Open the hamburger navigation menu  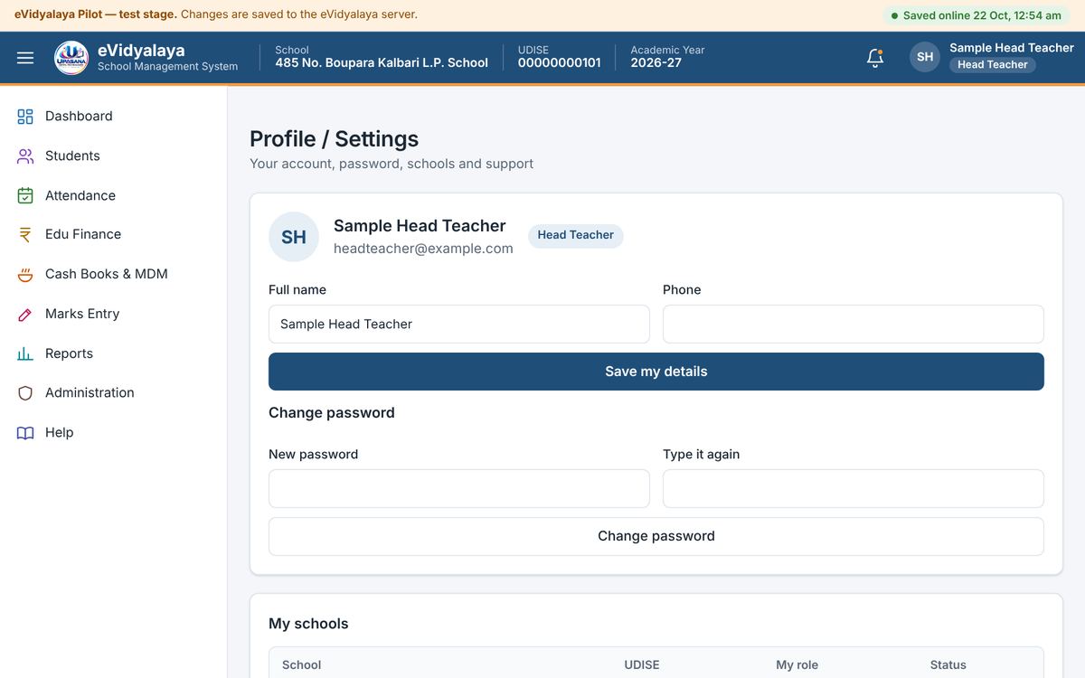click(x=25, y=58)
